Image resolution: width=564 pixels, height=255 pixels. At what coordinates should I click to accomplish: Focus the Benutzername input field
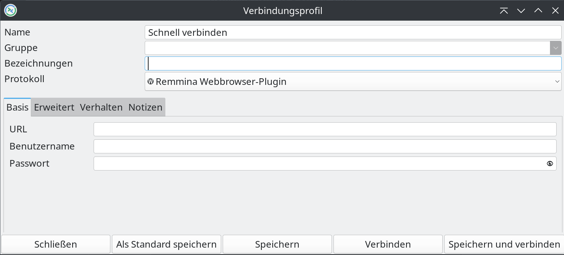tap(325, 146)
